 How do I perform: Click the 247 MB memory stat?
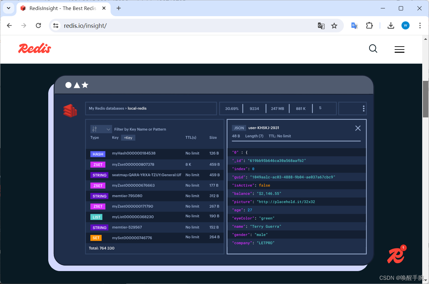277,108
